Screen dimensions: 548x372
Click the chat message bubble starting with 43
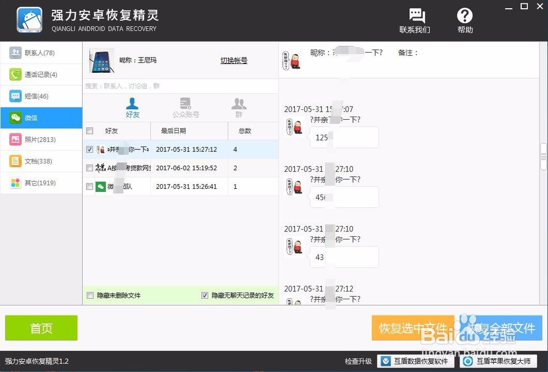[344, 257]
